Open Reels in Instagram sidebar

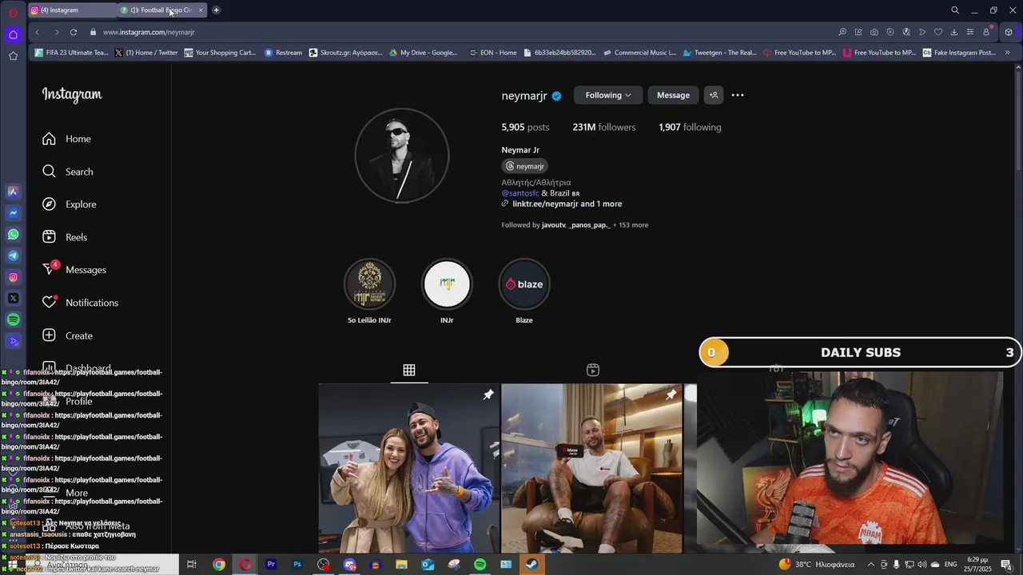click(65, 237)
